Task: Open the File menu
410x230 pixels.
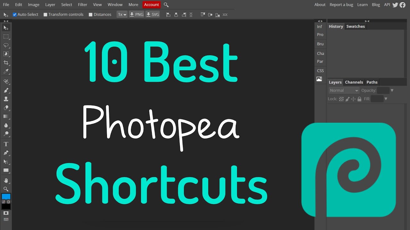Action: pyautogui.click(x=6, y=4)
